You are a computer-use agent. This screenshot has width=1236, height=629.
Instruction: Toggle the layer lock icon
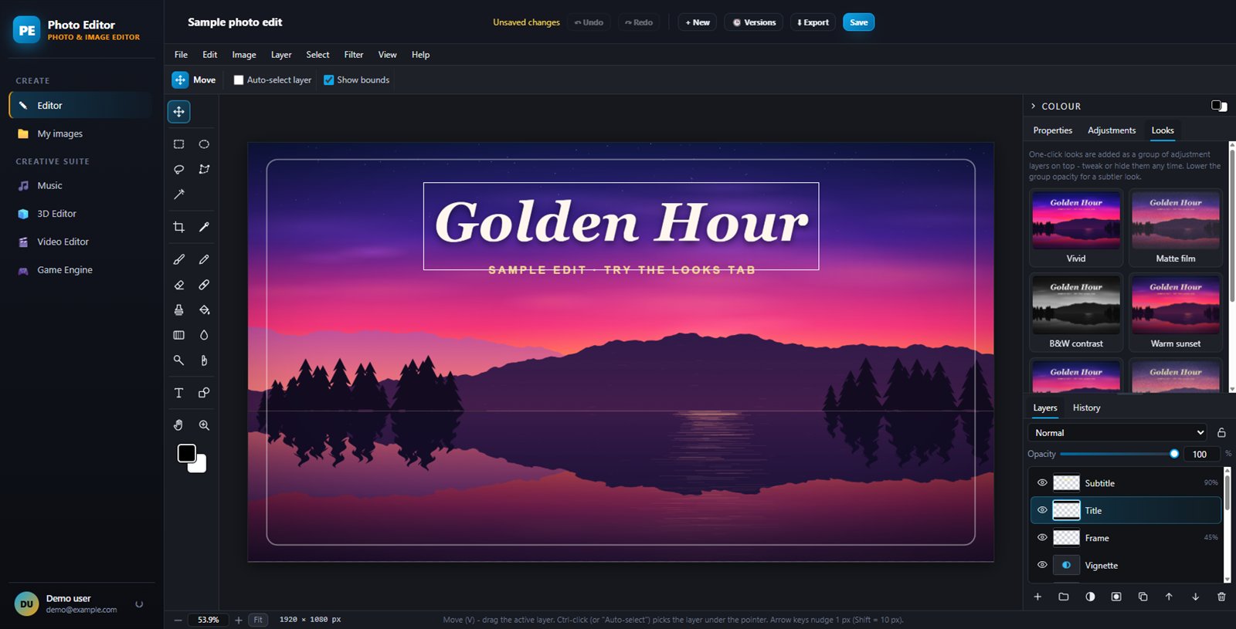[x=1221, y=433]
